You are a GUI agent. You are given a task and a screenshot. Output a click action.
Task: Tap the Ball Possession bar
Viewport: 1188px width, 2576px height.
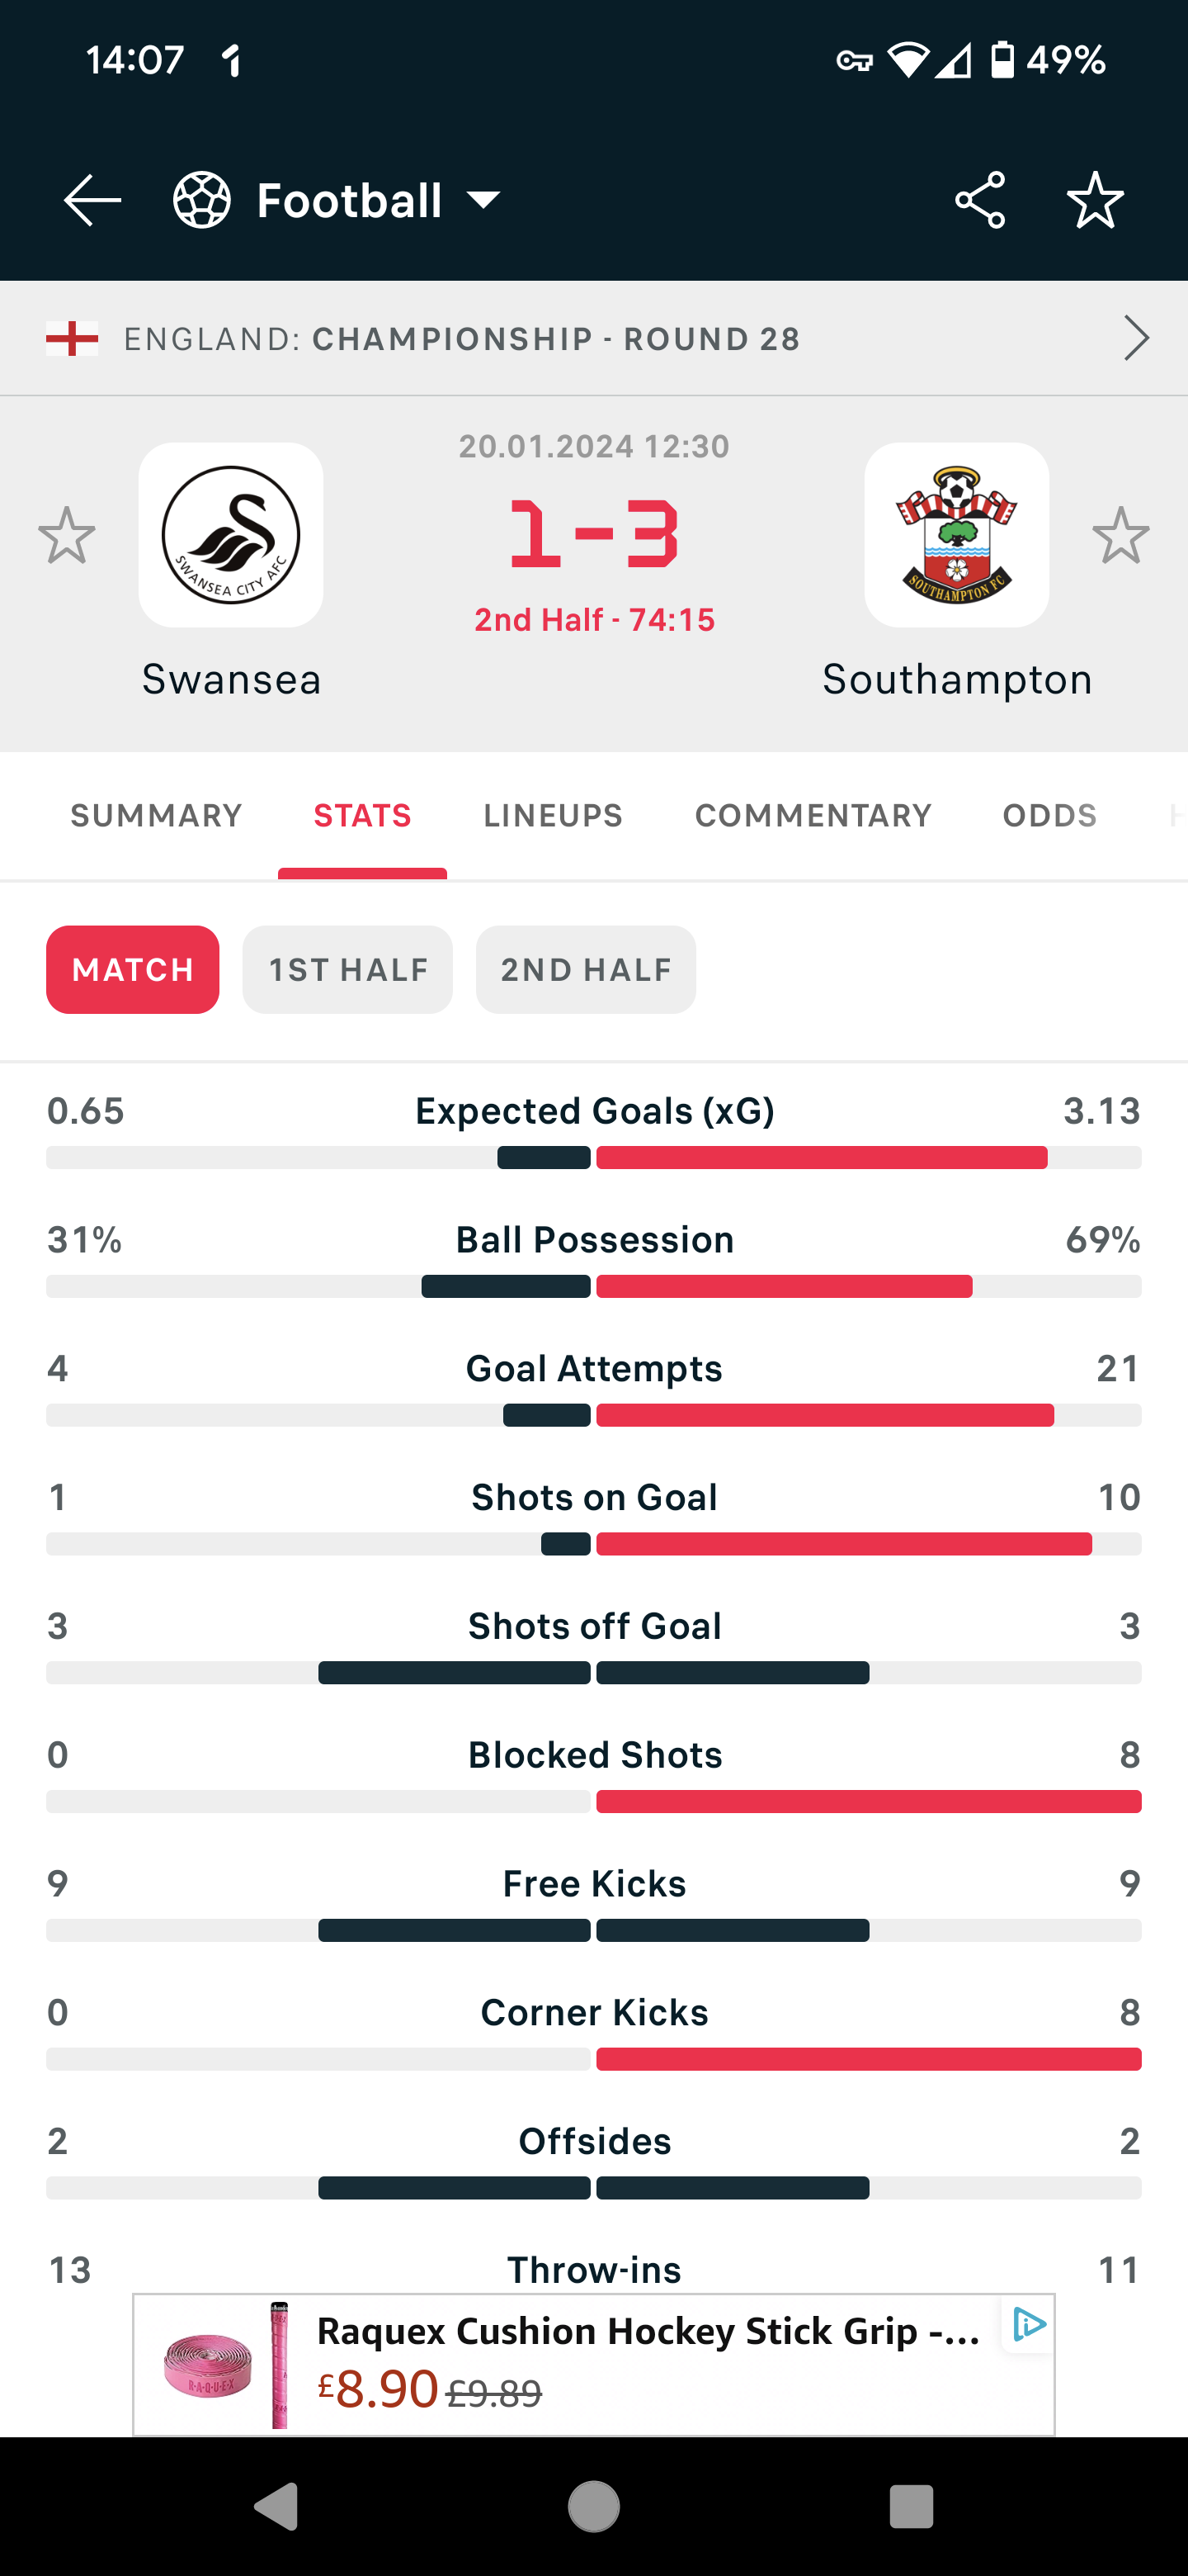click(x=593, y=1286)
